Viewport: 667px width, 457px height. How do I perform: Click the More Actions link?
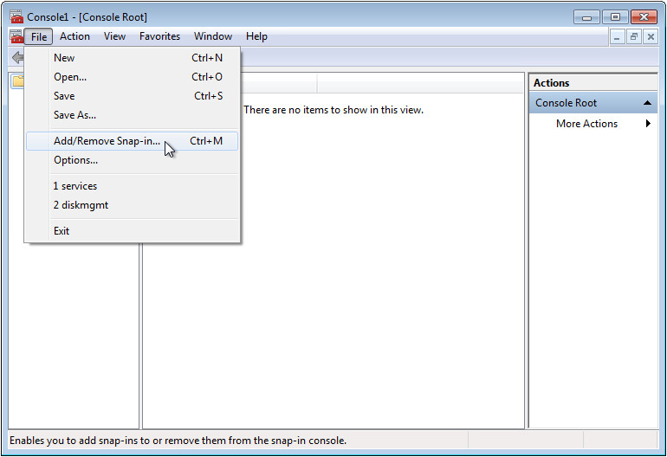[586, 124]
